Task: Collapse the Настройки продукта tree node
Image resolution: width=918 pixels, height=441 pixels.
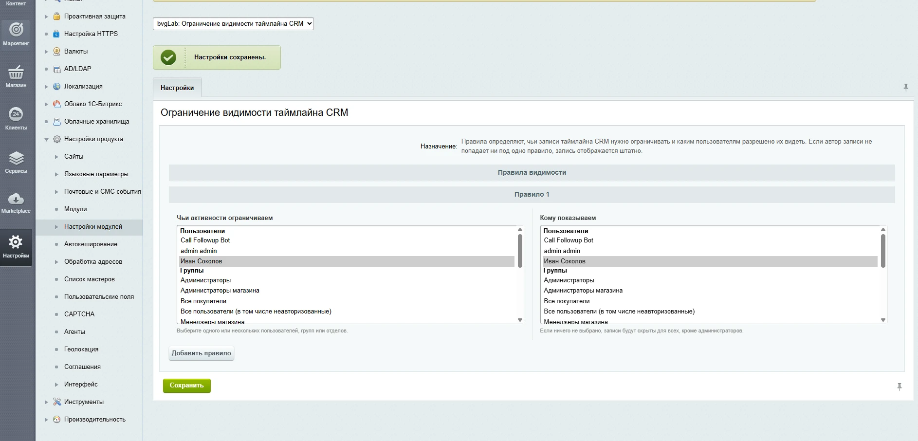Action: click(x=46, y=139)
